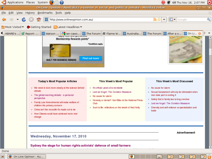This screenshot has width=212, height=159.
Task: Click the vertical scrollbar down arrow
Action: pyautogui.click(x=210, y=147)
